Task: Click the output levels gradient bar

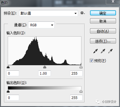Action: click(45, 88)
